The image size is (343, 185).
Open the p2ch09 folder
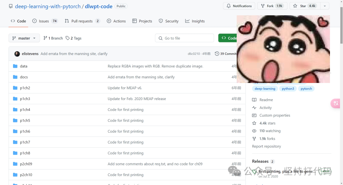pyautogui.click(x=26, y=164)
